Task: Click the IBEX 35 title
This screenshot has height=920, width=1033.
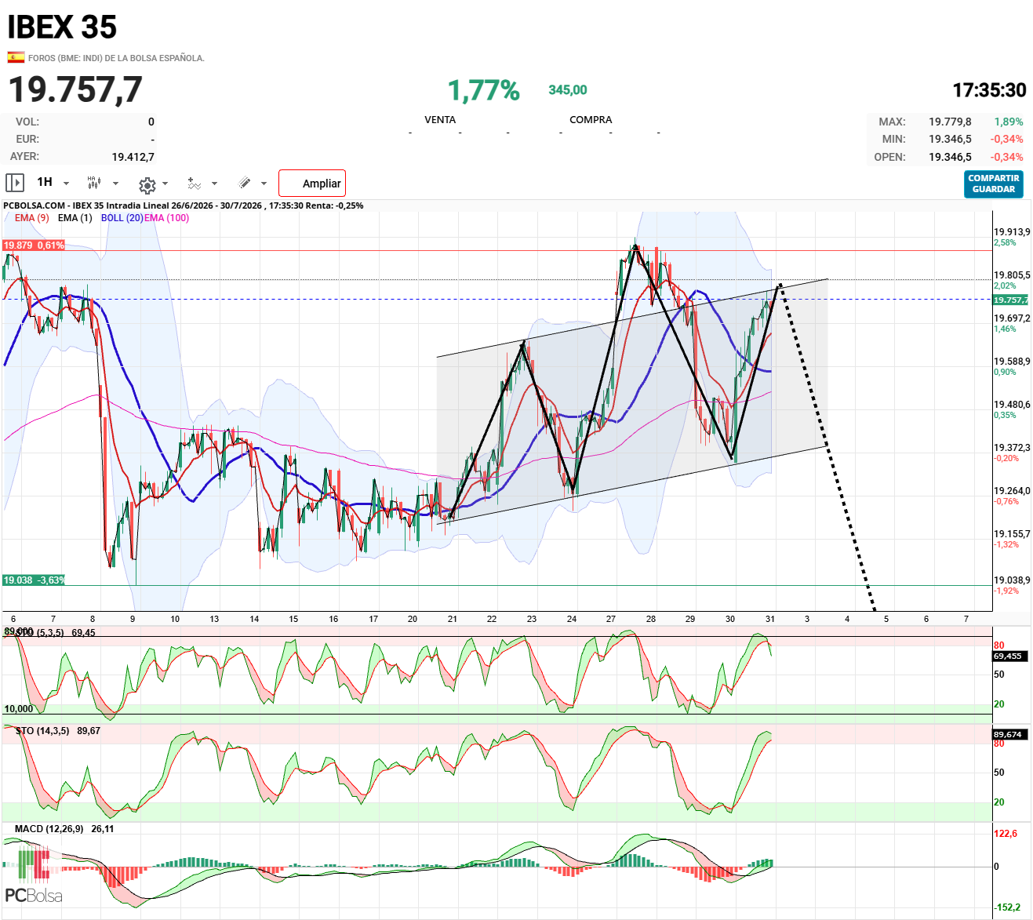Action: [62, 27]
